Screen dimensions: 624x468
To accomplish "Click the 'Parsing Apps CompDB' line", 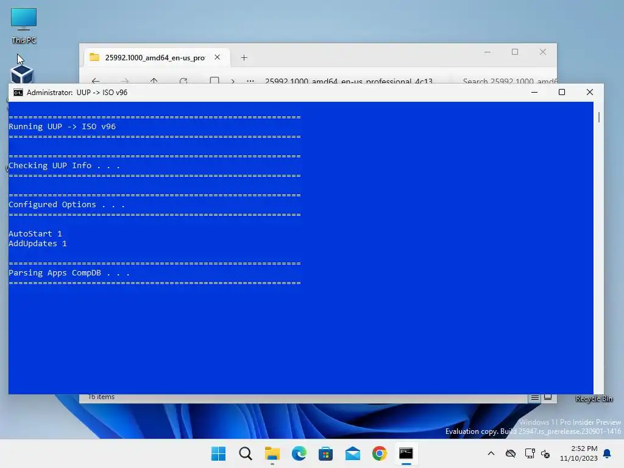I will click(69, 273).
